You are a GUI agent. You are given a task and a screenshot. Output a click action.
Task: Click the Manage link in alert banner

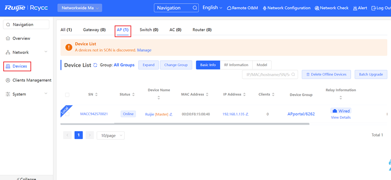[144, 50]
